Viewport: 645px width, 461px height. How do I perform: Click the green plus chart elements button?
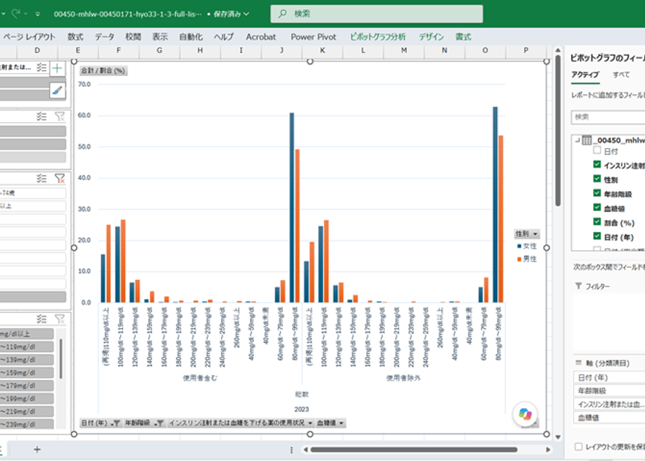pos(57,68)
